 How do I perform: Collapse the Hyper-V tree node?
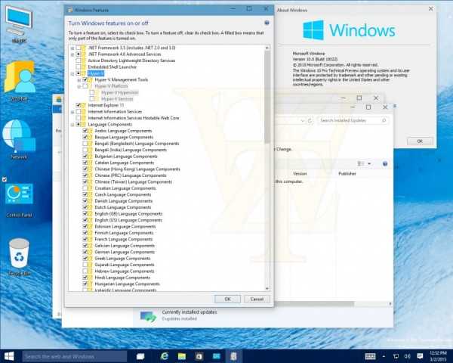72,73
